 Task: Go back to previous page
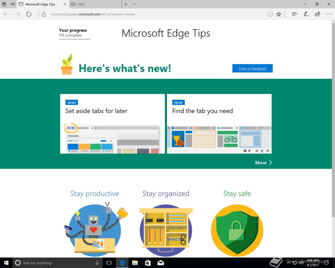[6, 14]
